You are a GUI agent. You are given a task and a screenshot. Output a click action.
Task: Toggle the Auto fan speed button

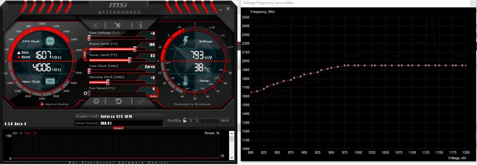[x=153, y=96]
